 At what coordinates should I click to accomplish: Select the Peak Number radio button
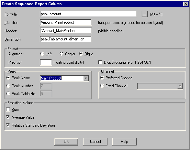coord(8,86)
